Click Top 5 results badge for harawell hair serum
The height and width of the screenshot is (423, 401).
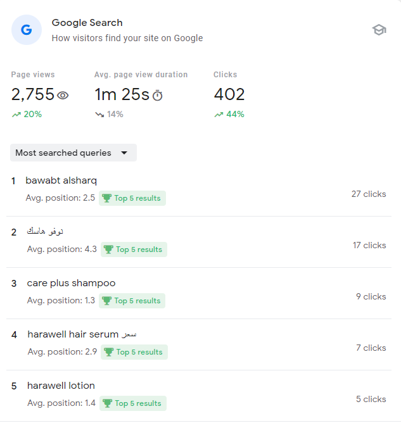[x=134, y=352]
